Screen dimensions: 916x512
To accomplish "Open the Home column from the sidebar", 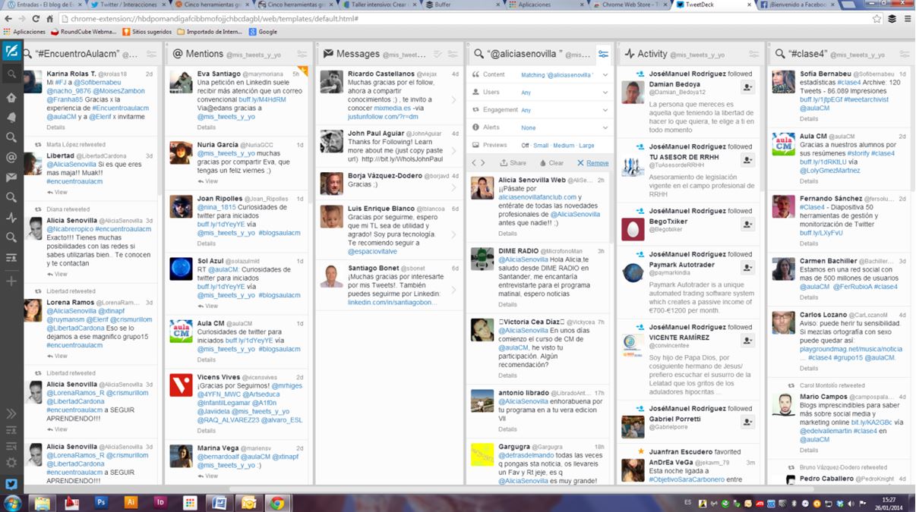I will tap(11, 97).
